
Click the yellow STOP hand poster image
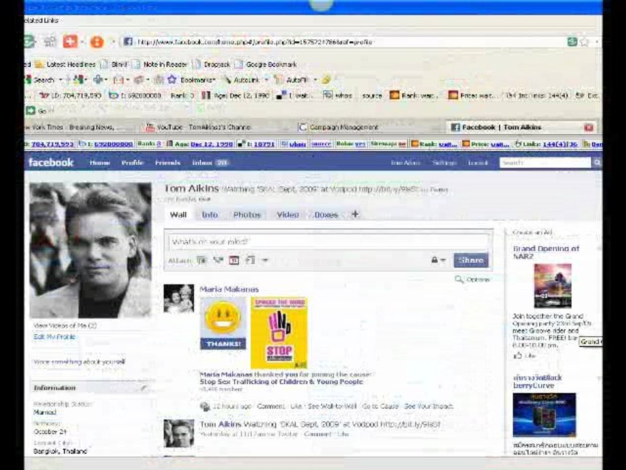pyautogui.click(x=278, y=333)
